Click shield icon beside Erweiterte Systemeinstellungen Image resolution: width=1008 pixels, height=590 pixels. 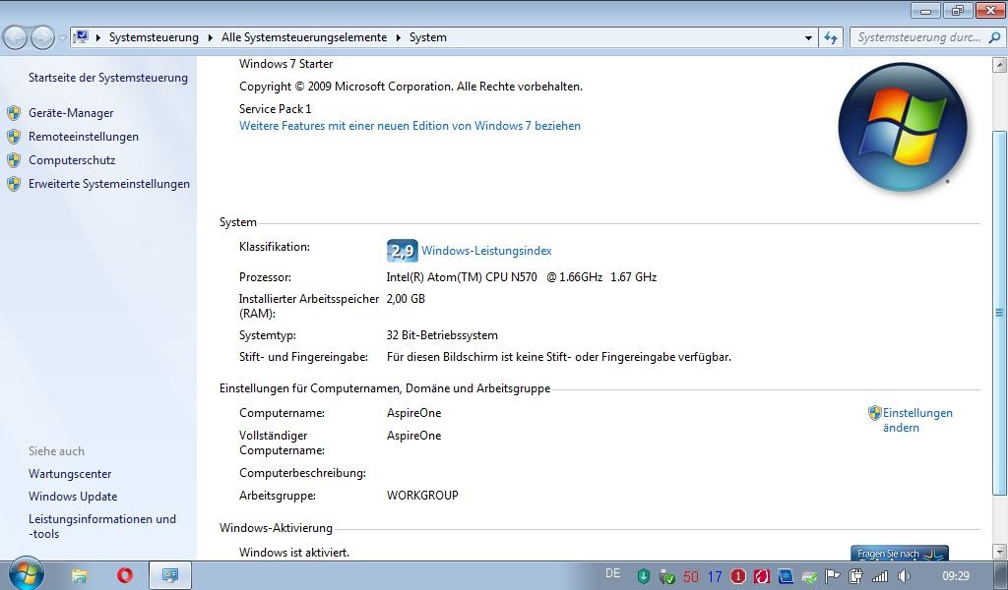[x=14, y=184]
